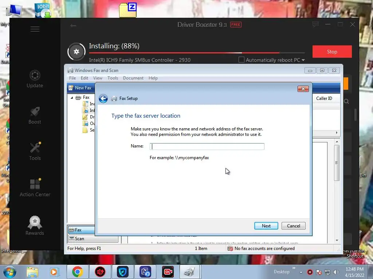
Task: Open the Boost section in Driver Booster
Action: tap(35, 116)
